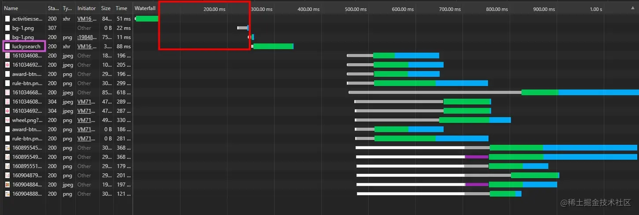639x215 pixels.
Task: Click icon of award-btn row with 196 ms
Action: [7, 74]
